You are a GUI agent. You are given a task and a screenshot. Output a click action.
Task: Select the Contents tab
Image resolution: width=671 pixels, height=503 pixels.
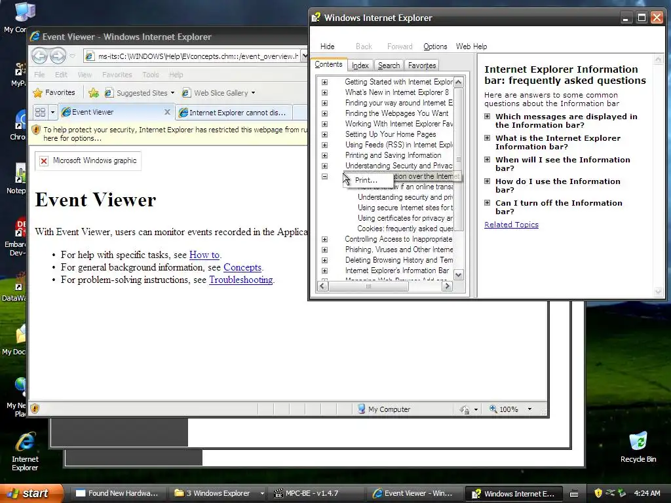point(329,65)
